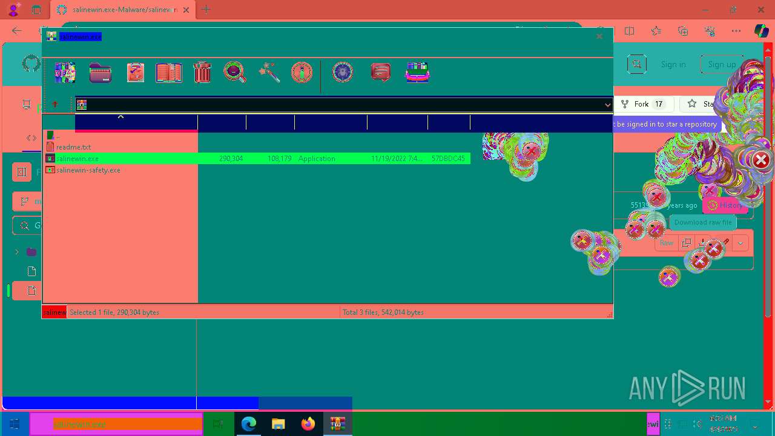Click the Application type cell
Viewport: 775px width, 436px height.
317,159
